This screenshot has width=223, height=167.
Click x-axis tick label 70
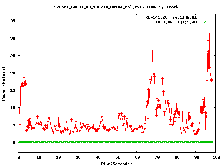(x=157, y=157)
